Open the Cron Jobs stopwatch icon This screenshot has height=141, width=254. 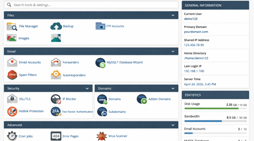tap(12, 136)
